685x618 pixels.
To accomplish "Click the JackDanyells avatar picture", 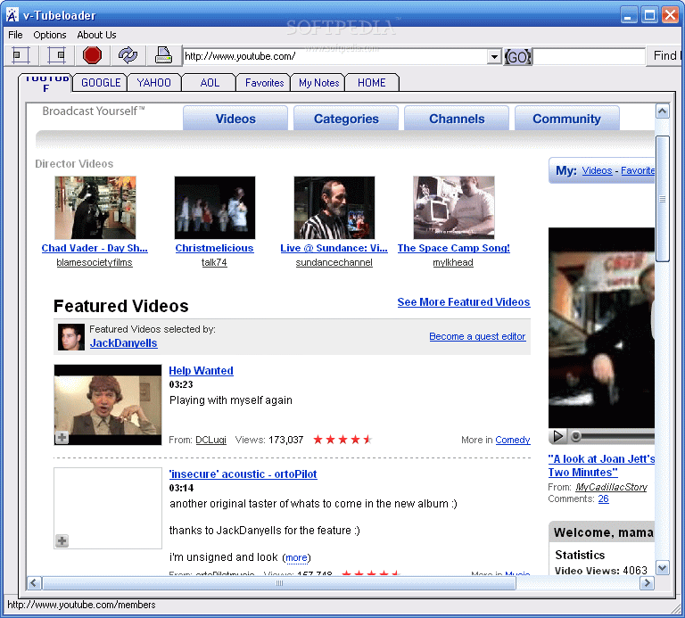I will coord(71,337).
